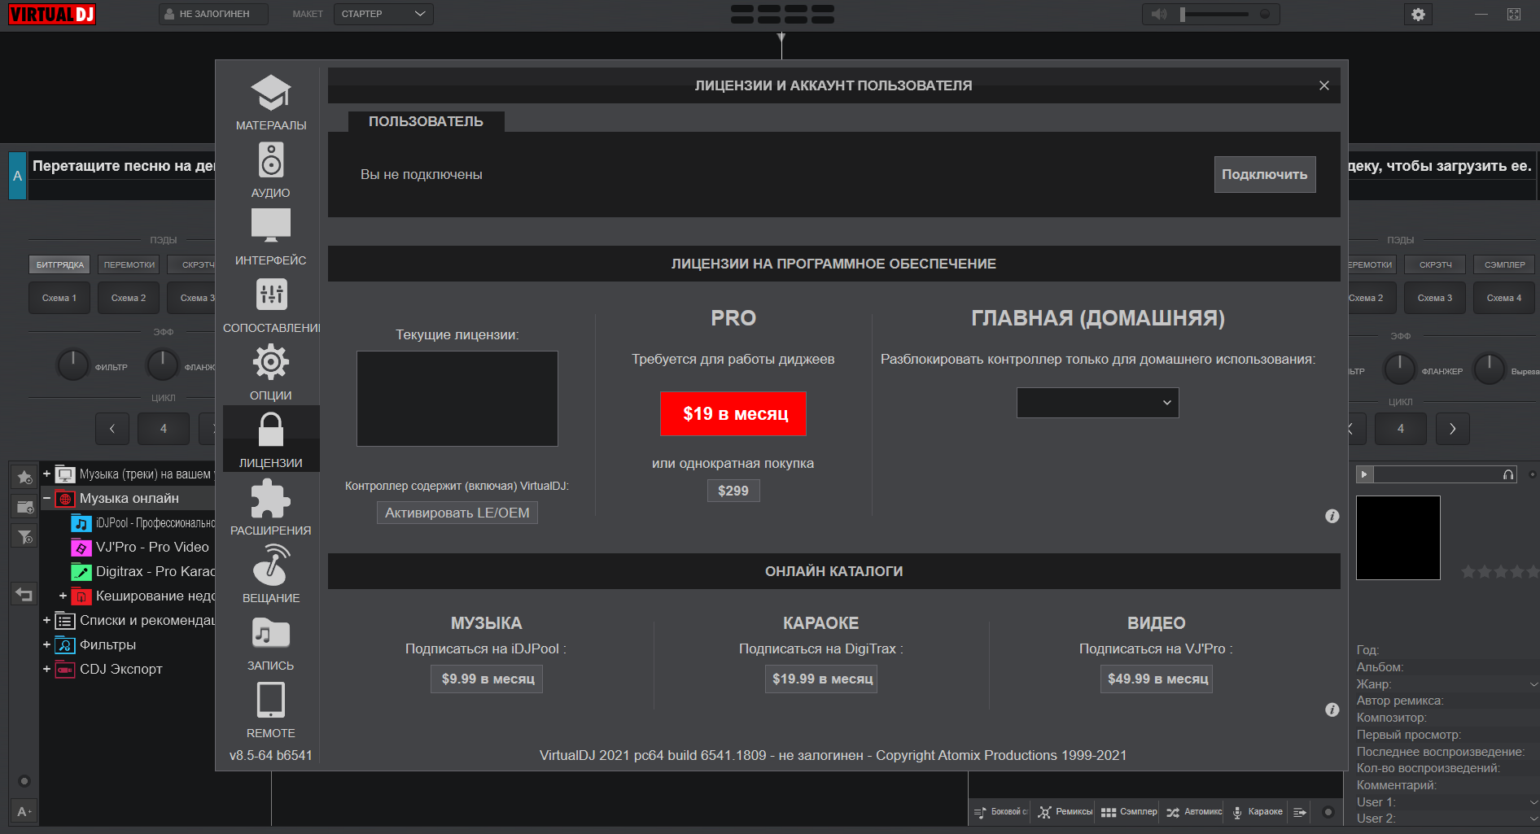
Task: Open the Сопоставление mapping settings
Action: click(x=271, y=305)
